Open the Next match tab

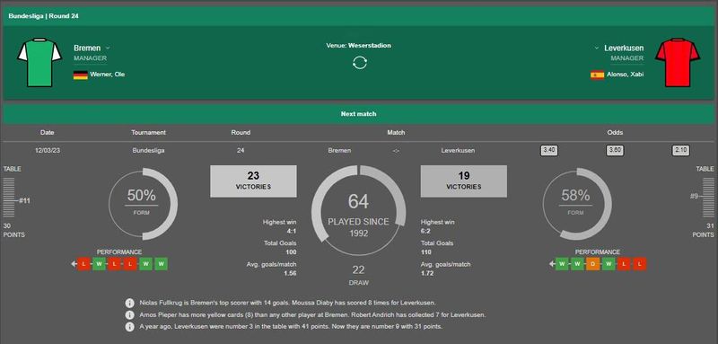pyautogui.click(x=358, y=113)
